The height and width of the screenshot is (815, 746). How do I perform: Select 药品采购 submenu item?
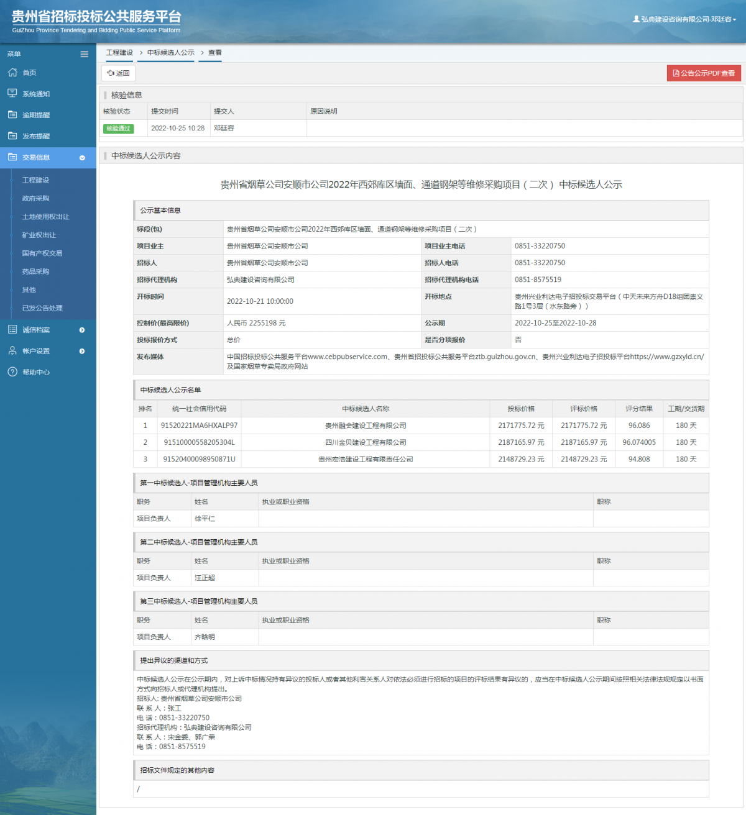tap(35, 271)
